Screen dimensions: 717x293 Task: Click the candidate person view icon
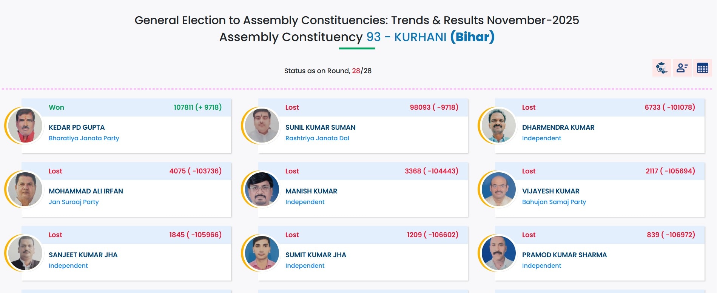click(x=682, y=68)
